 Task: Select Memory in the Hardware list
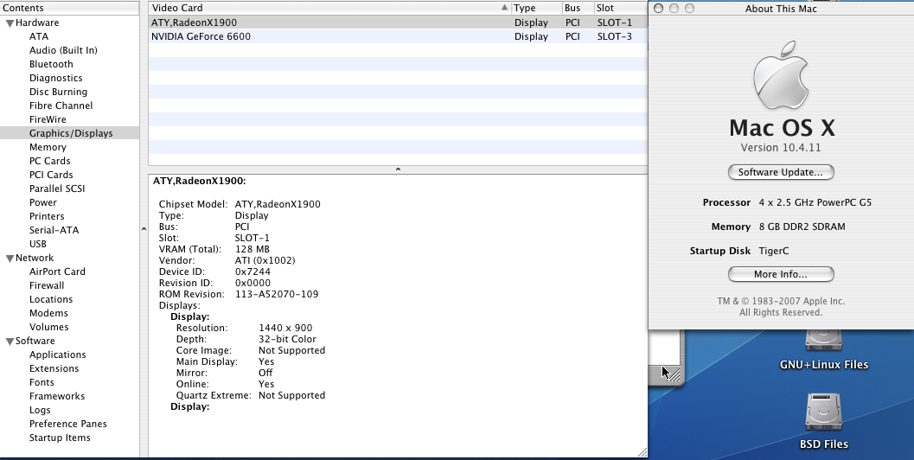point(48,147)
